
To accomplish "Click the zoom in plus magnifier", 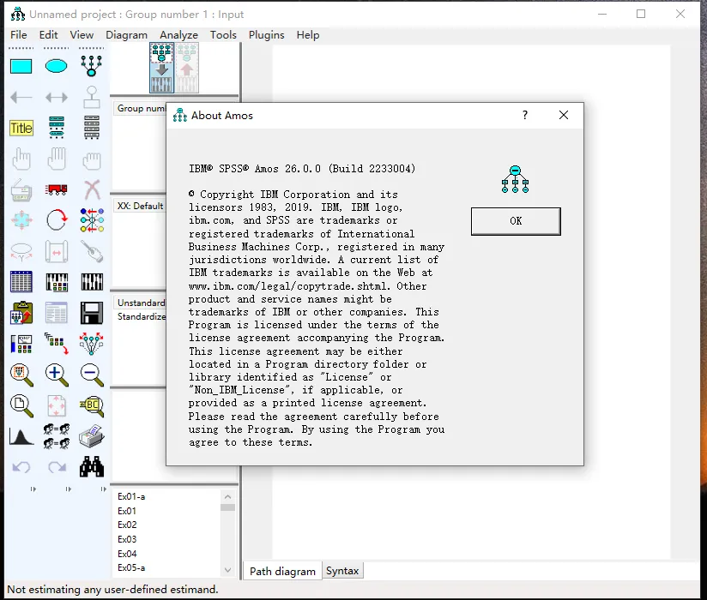I will pyautogui.click(x=57, y=375).
